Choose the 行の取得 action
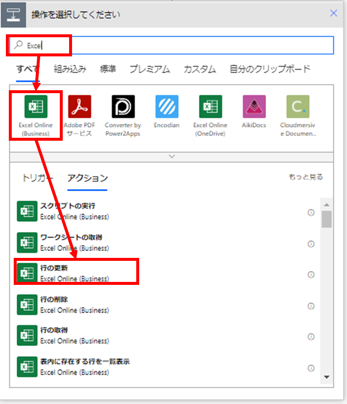 click(165, 335)
